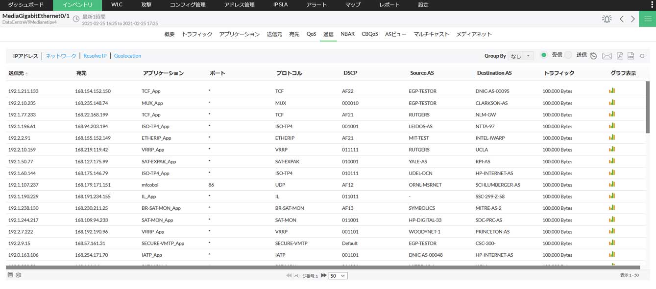The height and width of the screenshot is (289, 656).
Task: Select the 送信 radio button
Action: click(568, 55)
